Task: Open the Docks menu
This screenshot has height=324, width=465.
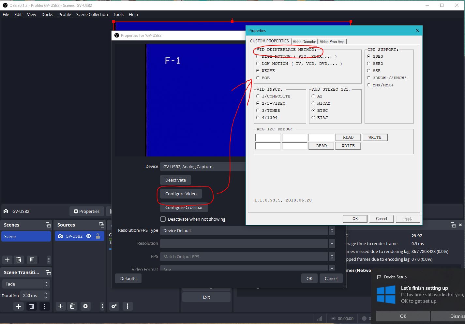Action: (x=47, y=14)
